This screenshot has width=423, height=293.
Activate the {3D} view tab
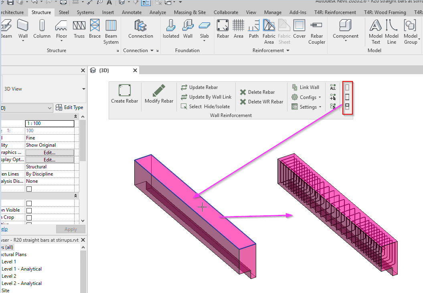click(x=104, y=71)
